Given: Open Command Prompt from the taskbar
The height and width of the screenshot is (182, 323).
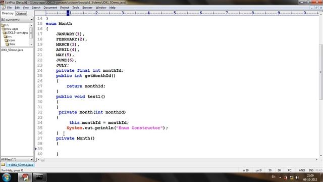Looking at the screenshot, I should point(39,177).
